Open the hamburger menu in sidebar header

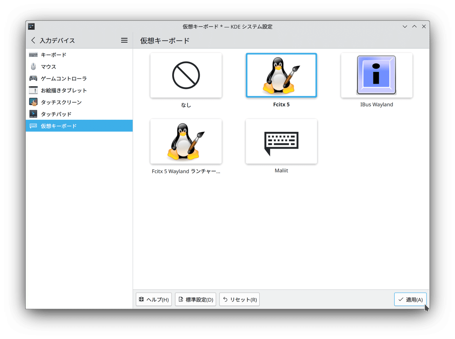click(124, 40)
